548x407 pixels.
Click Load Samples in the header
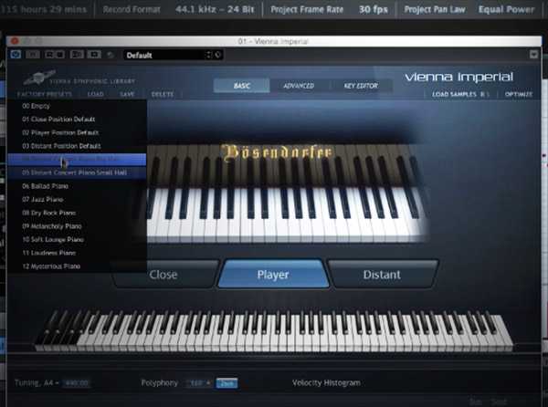point(454,94)
